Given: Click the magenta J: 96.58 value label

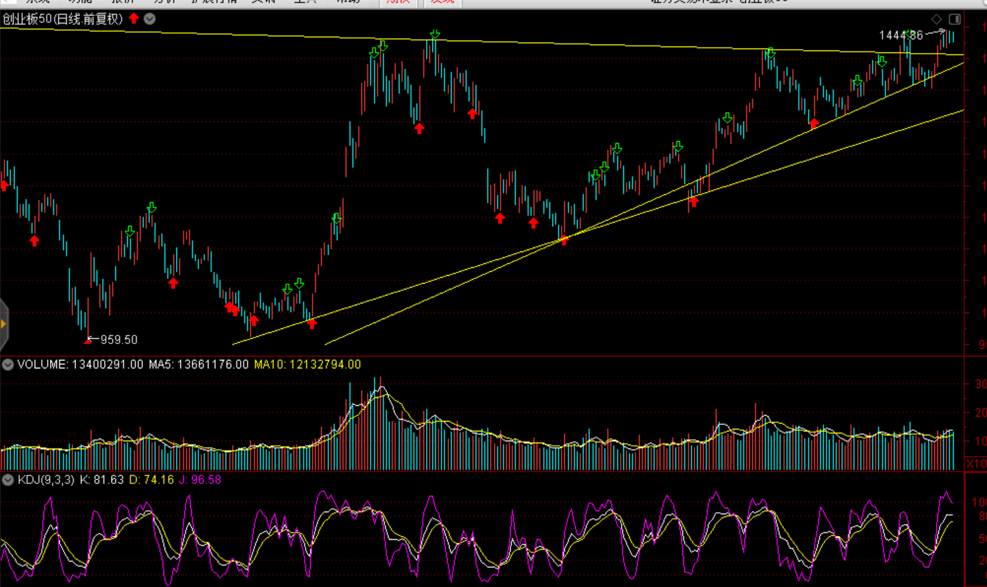Looking at the screenshot, I should pyautogui.click(x=200, y=480).
